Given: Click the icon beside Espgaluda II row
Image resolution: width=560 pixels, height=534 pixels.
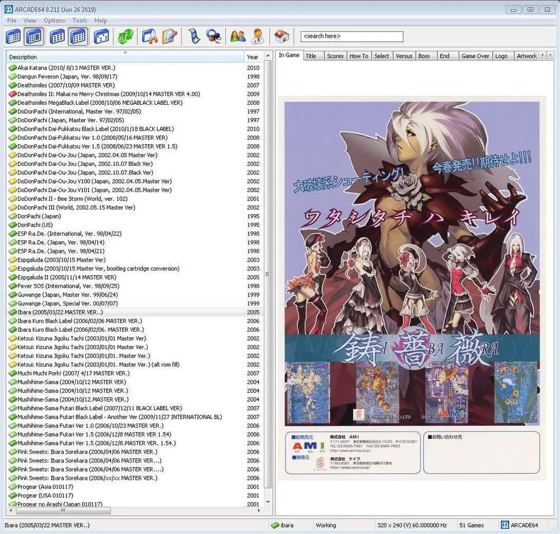Looking at the screenshot, I should click(x=12, y=278).
